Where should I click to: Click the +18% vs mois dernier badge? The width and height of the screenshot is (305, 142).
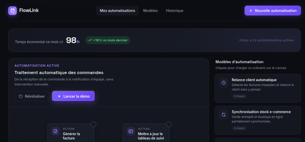108,40
